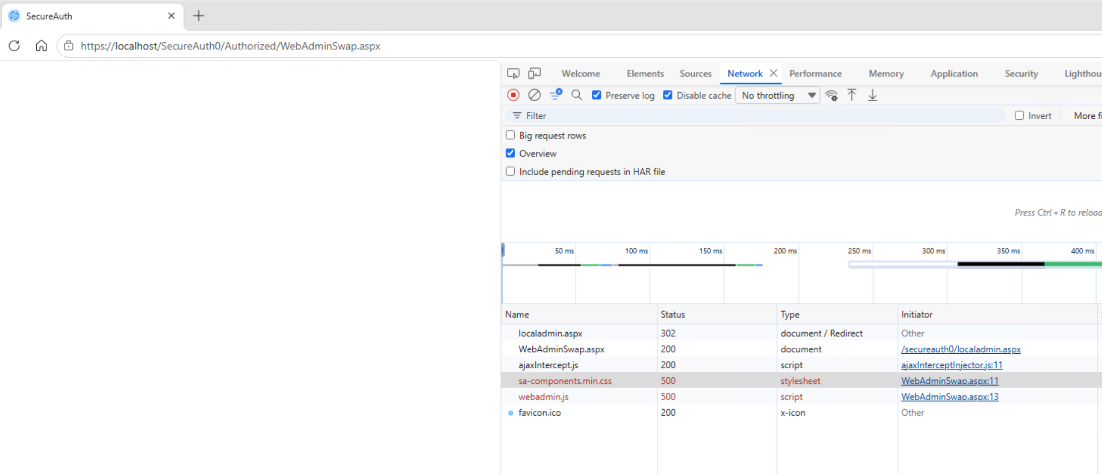Open the No throttling dropdown

(778, 95)
